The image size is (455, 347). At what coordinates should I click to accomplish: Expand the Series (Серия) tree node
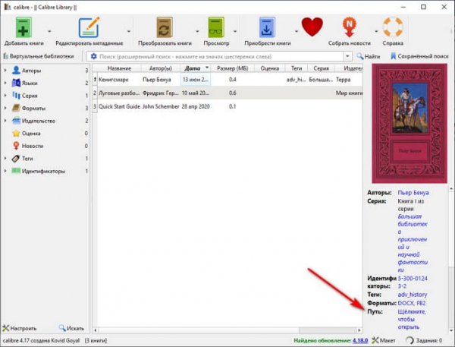tap(5, 96)
